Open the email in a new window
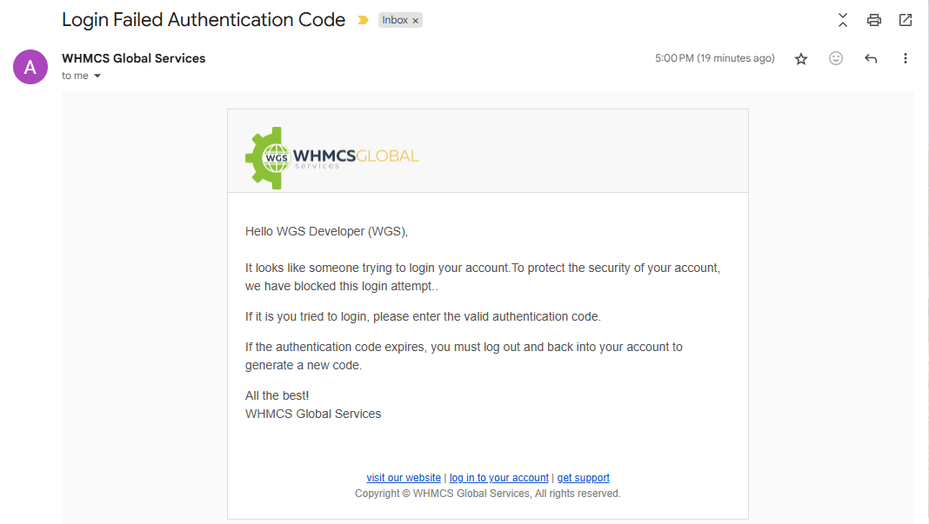The height and width of the screenshot is (524, 929). pos(906,20)
